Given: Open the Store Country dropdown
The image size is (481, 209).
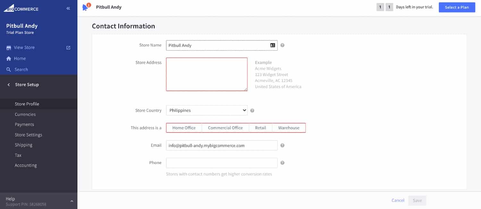Looking at the screenshot, I should coord(207,110).
